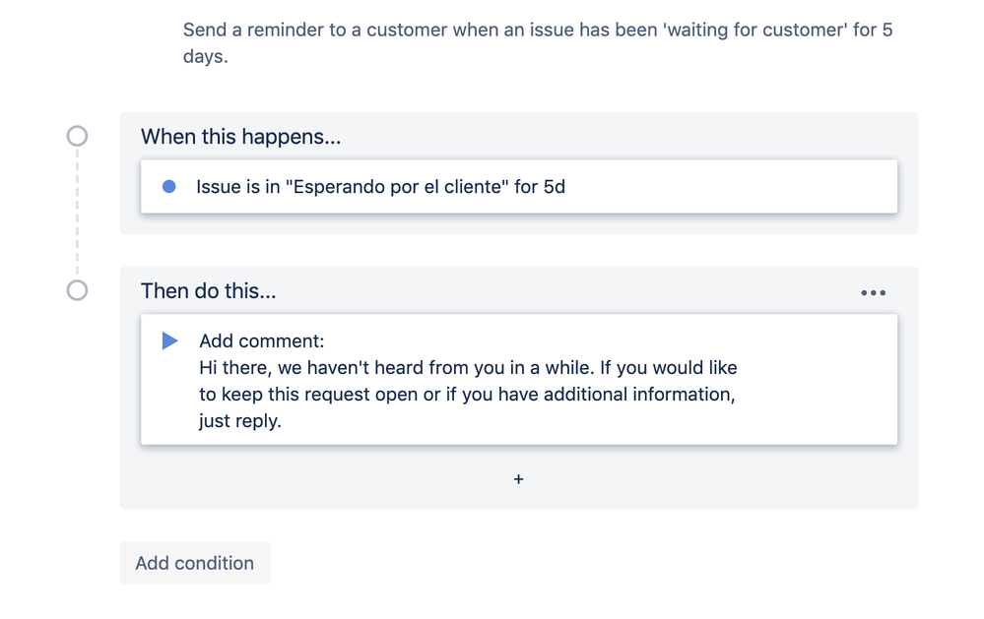This screenshot has width=984, height=619.
Task: Click the "Add comment:" label
Action: coord(262,340)
